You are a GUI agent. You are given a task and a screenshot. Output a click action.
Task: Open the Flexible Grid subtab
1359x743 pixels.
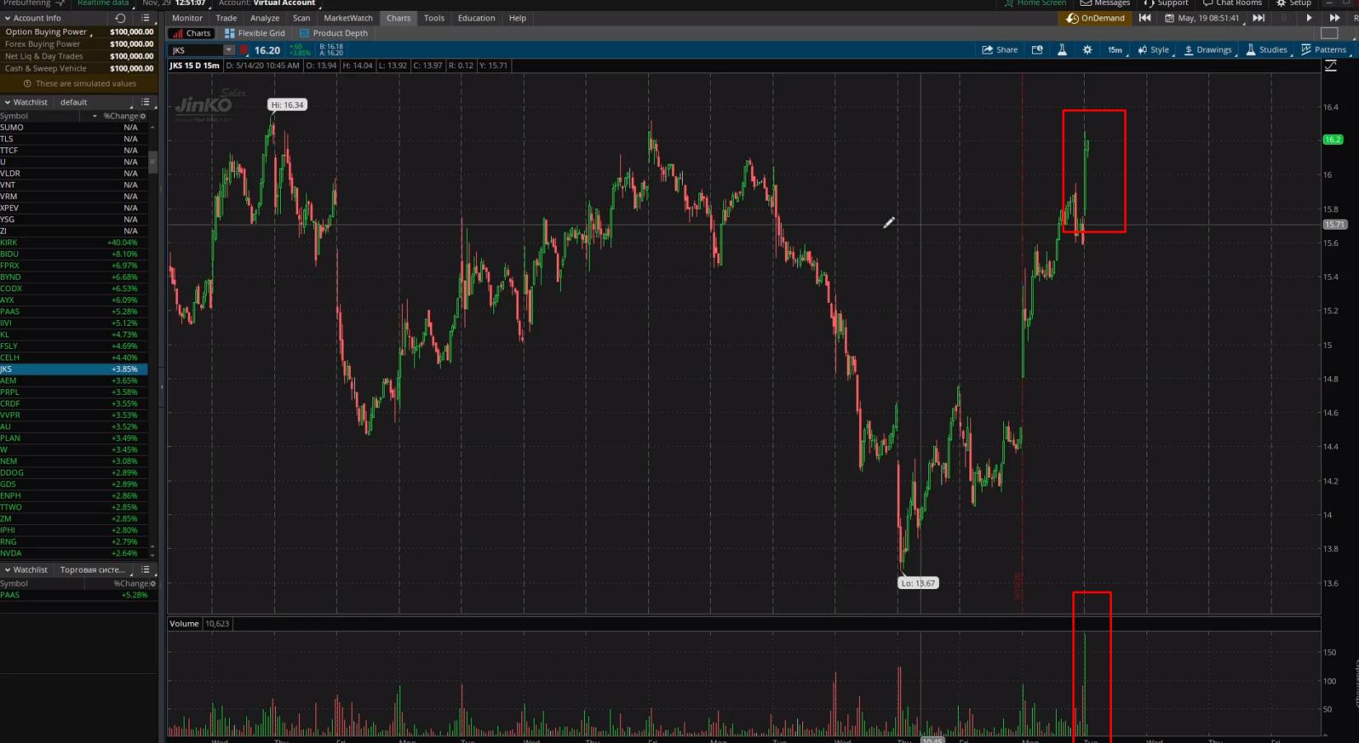click(x=255, y=34)
